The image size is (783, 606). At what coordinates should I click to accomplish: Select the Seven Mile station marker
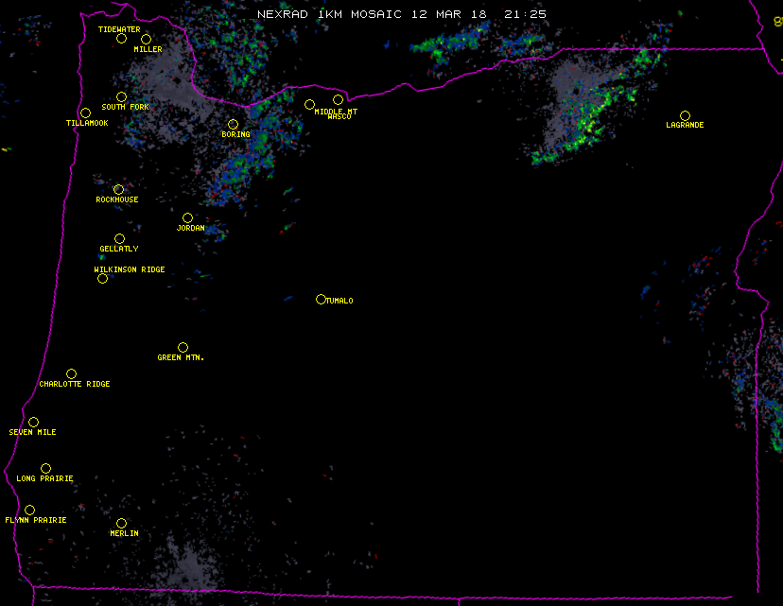tap(33, 422)
